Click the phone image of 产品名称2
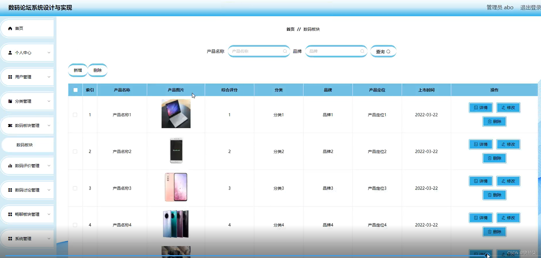 coord(176,150)
